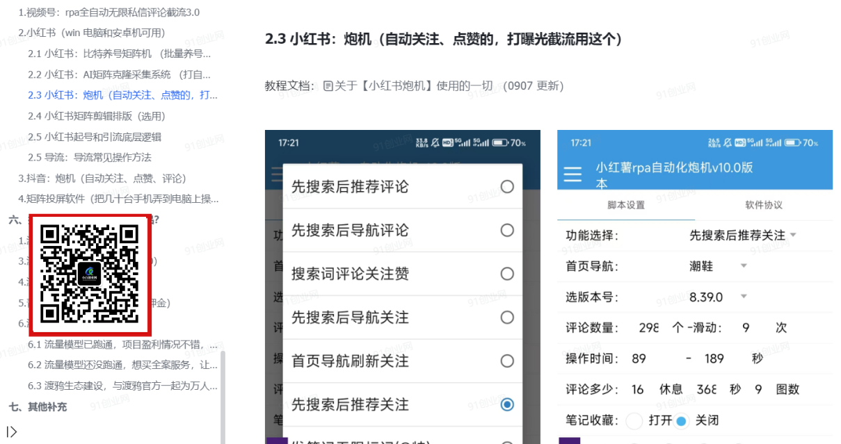Click the collapse sidebar icon at bottom left
This screenshot has height=444, width=841.
[12, 431]
